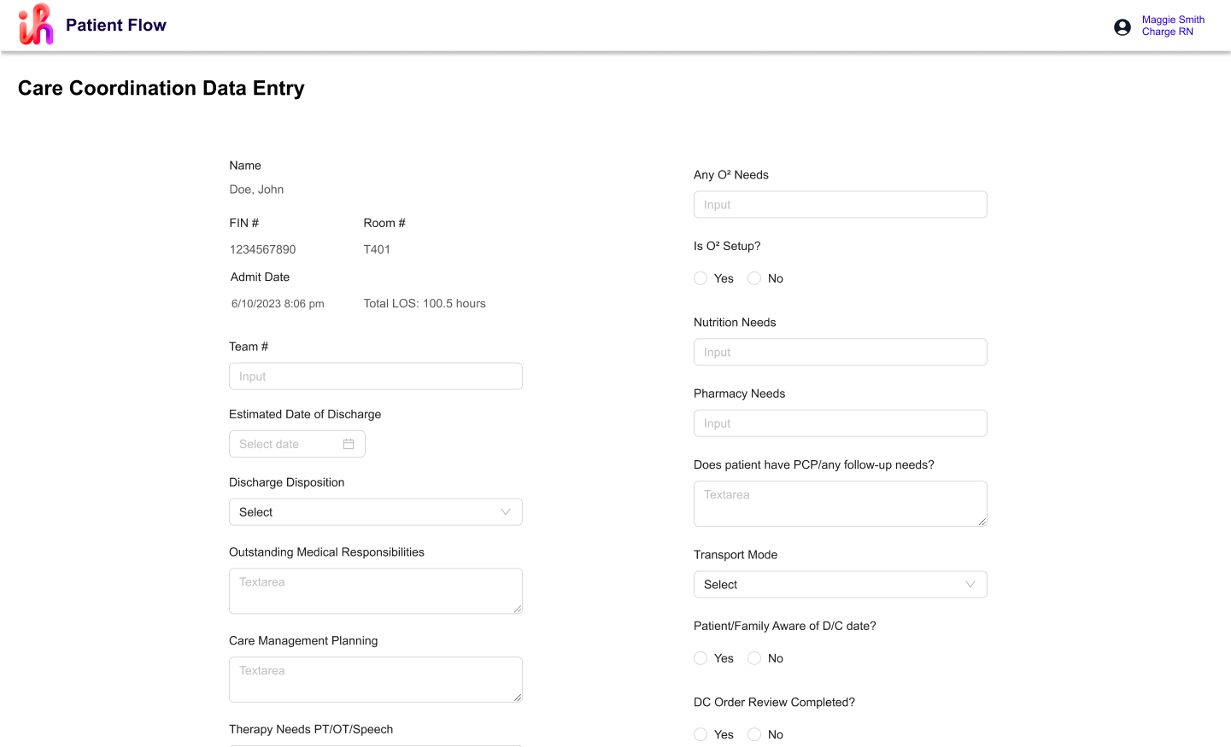
Task: Click the Transport Mode chevron arrow
Action: (x=970, y=584)
